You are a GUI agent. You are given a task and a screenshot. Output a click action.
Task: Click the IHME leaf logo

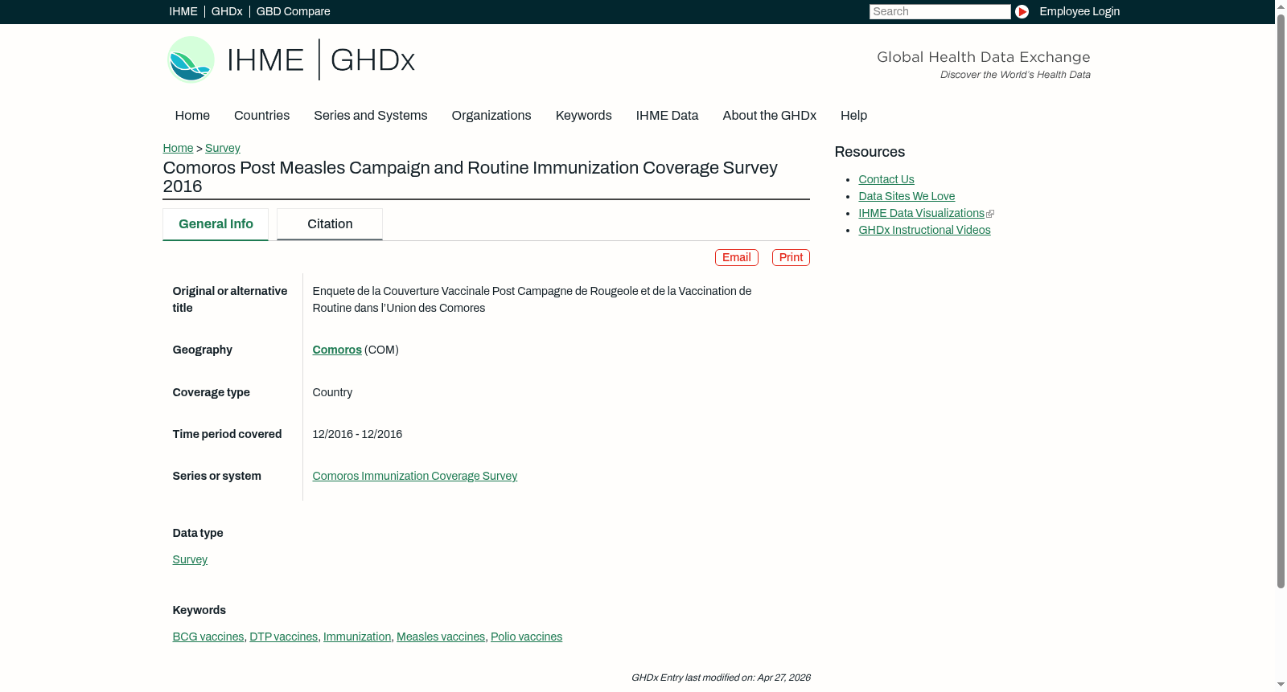191,59
